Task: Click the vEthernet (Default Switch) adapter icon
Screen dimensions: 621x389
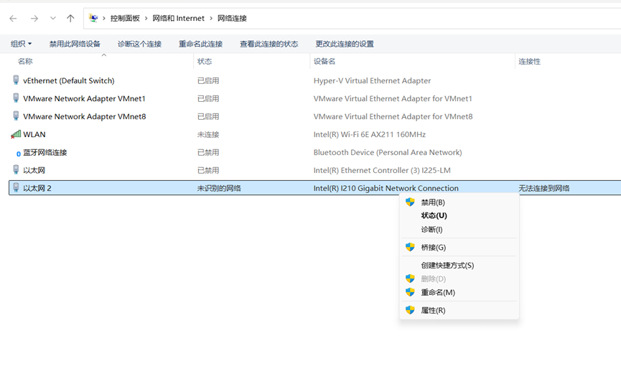Action: (16, 80)
